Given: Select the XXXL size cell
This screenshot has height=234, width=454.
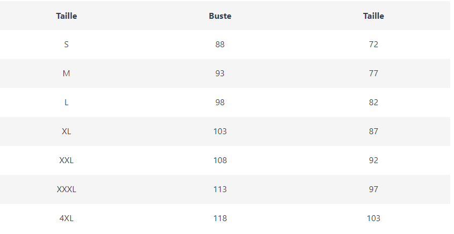Looking at the screenshot, I should pos(67,189).
